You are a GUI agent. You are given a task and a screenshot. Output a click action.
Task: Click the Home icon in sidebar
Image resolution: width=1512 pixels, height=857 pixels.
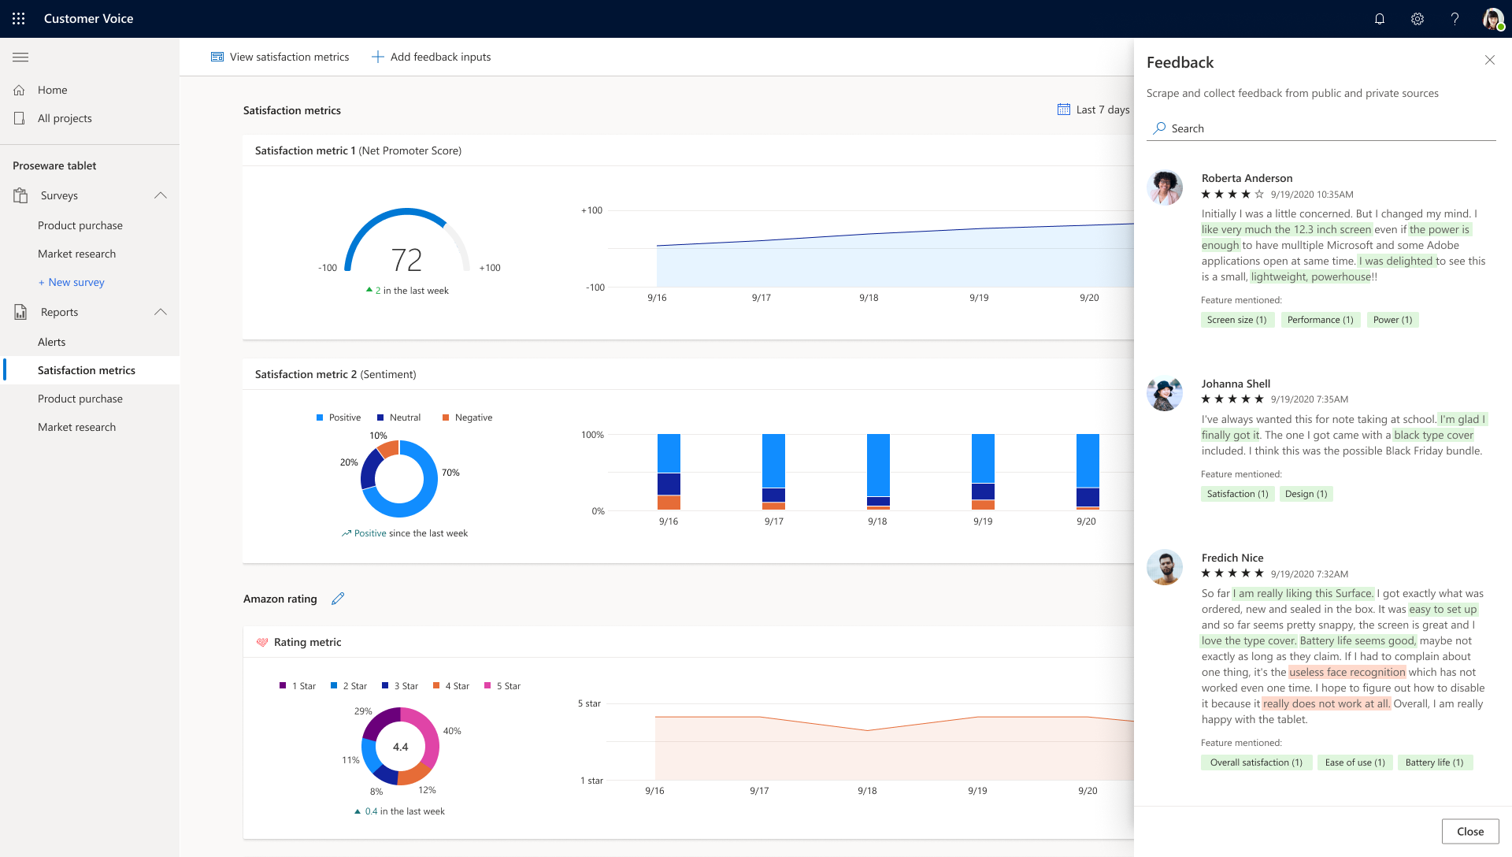coord(20,90)
